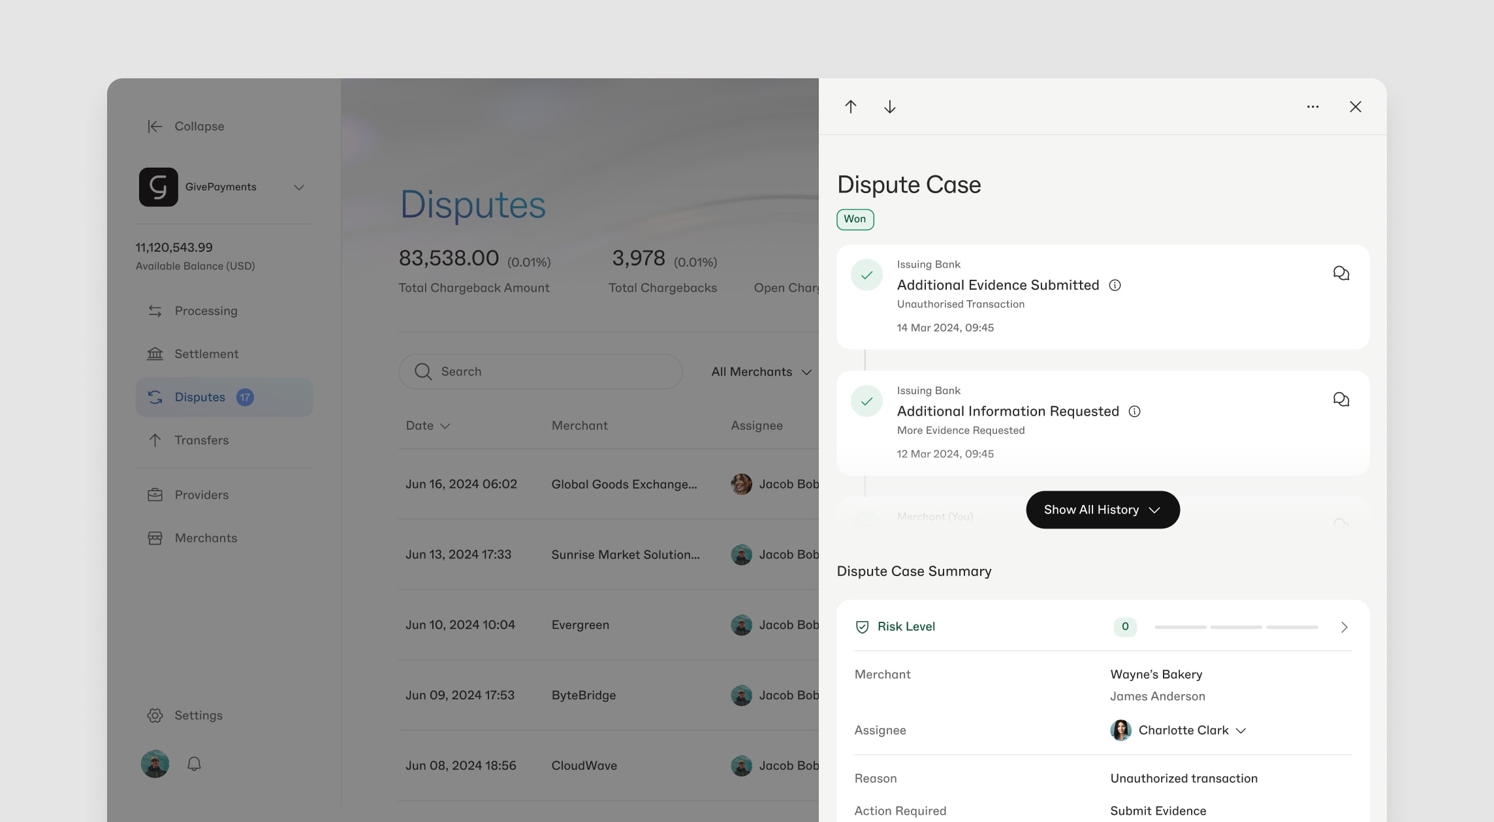Click the Unauthorized transaction reason value
The width and height of the screenshot is (1494, 822).
click(1183, 779)
